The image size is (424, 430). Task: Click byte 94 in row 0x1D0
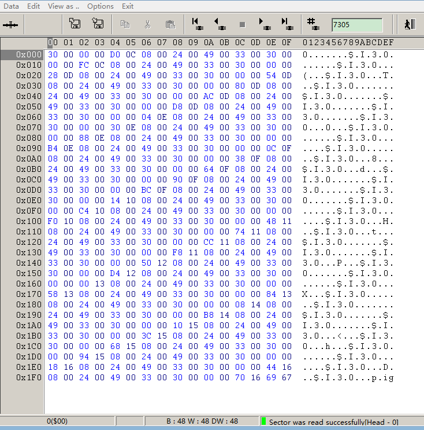84,357
